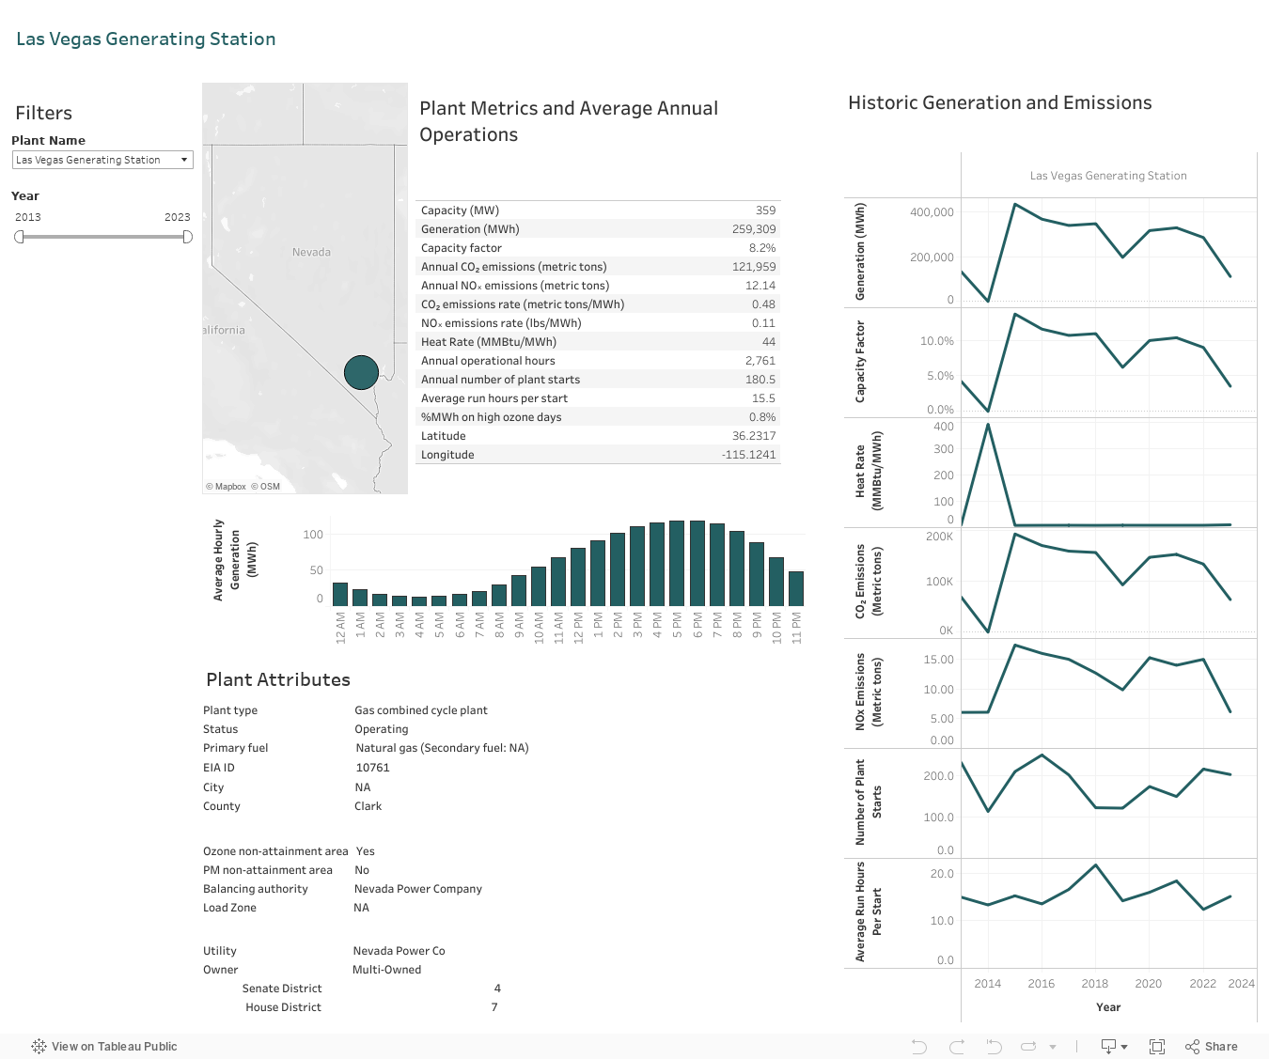This screenshot has height=1059, width=1269.
Task: Click Average run hours per start value 15.5
Action: pyautogui.click(x=763, y=398)
